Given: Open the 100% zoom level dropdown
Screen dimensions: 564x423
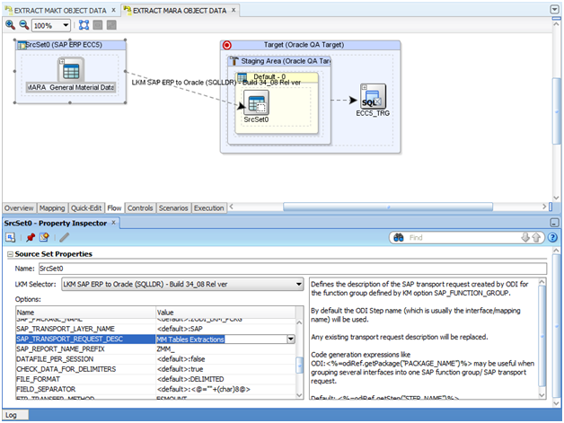Looking at the screenshot, I should pos(66,25).
